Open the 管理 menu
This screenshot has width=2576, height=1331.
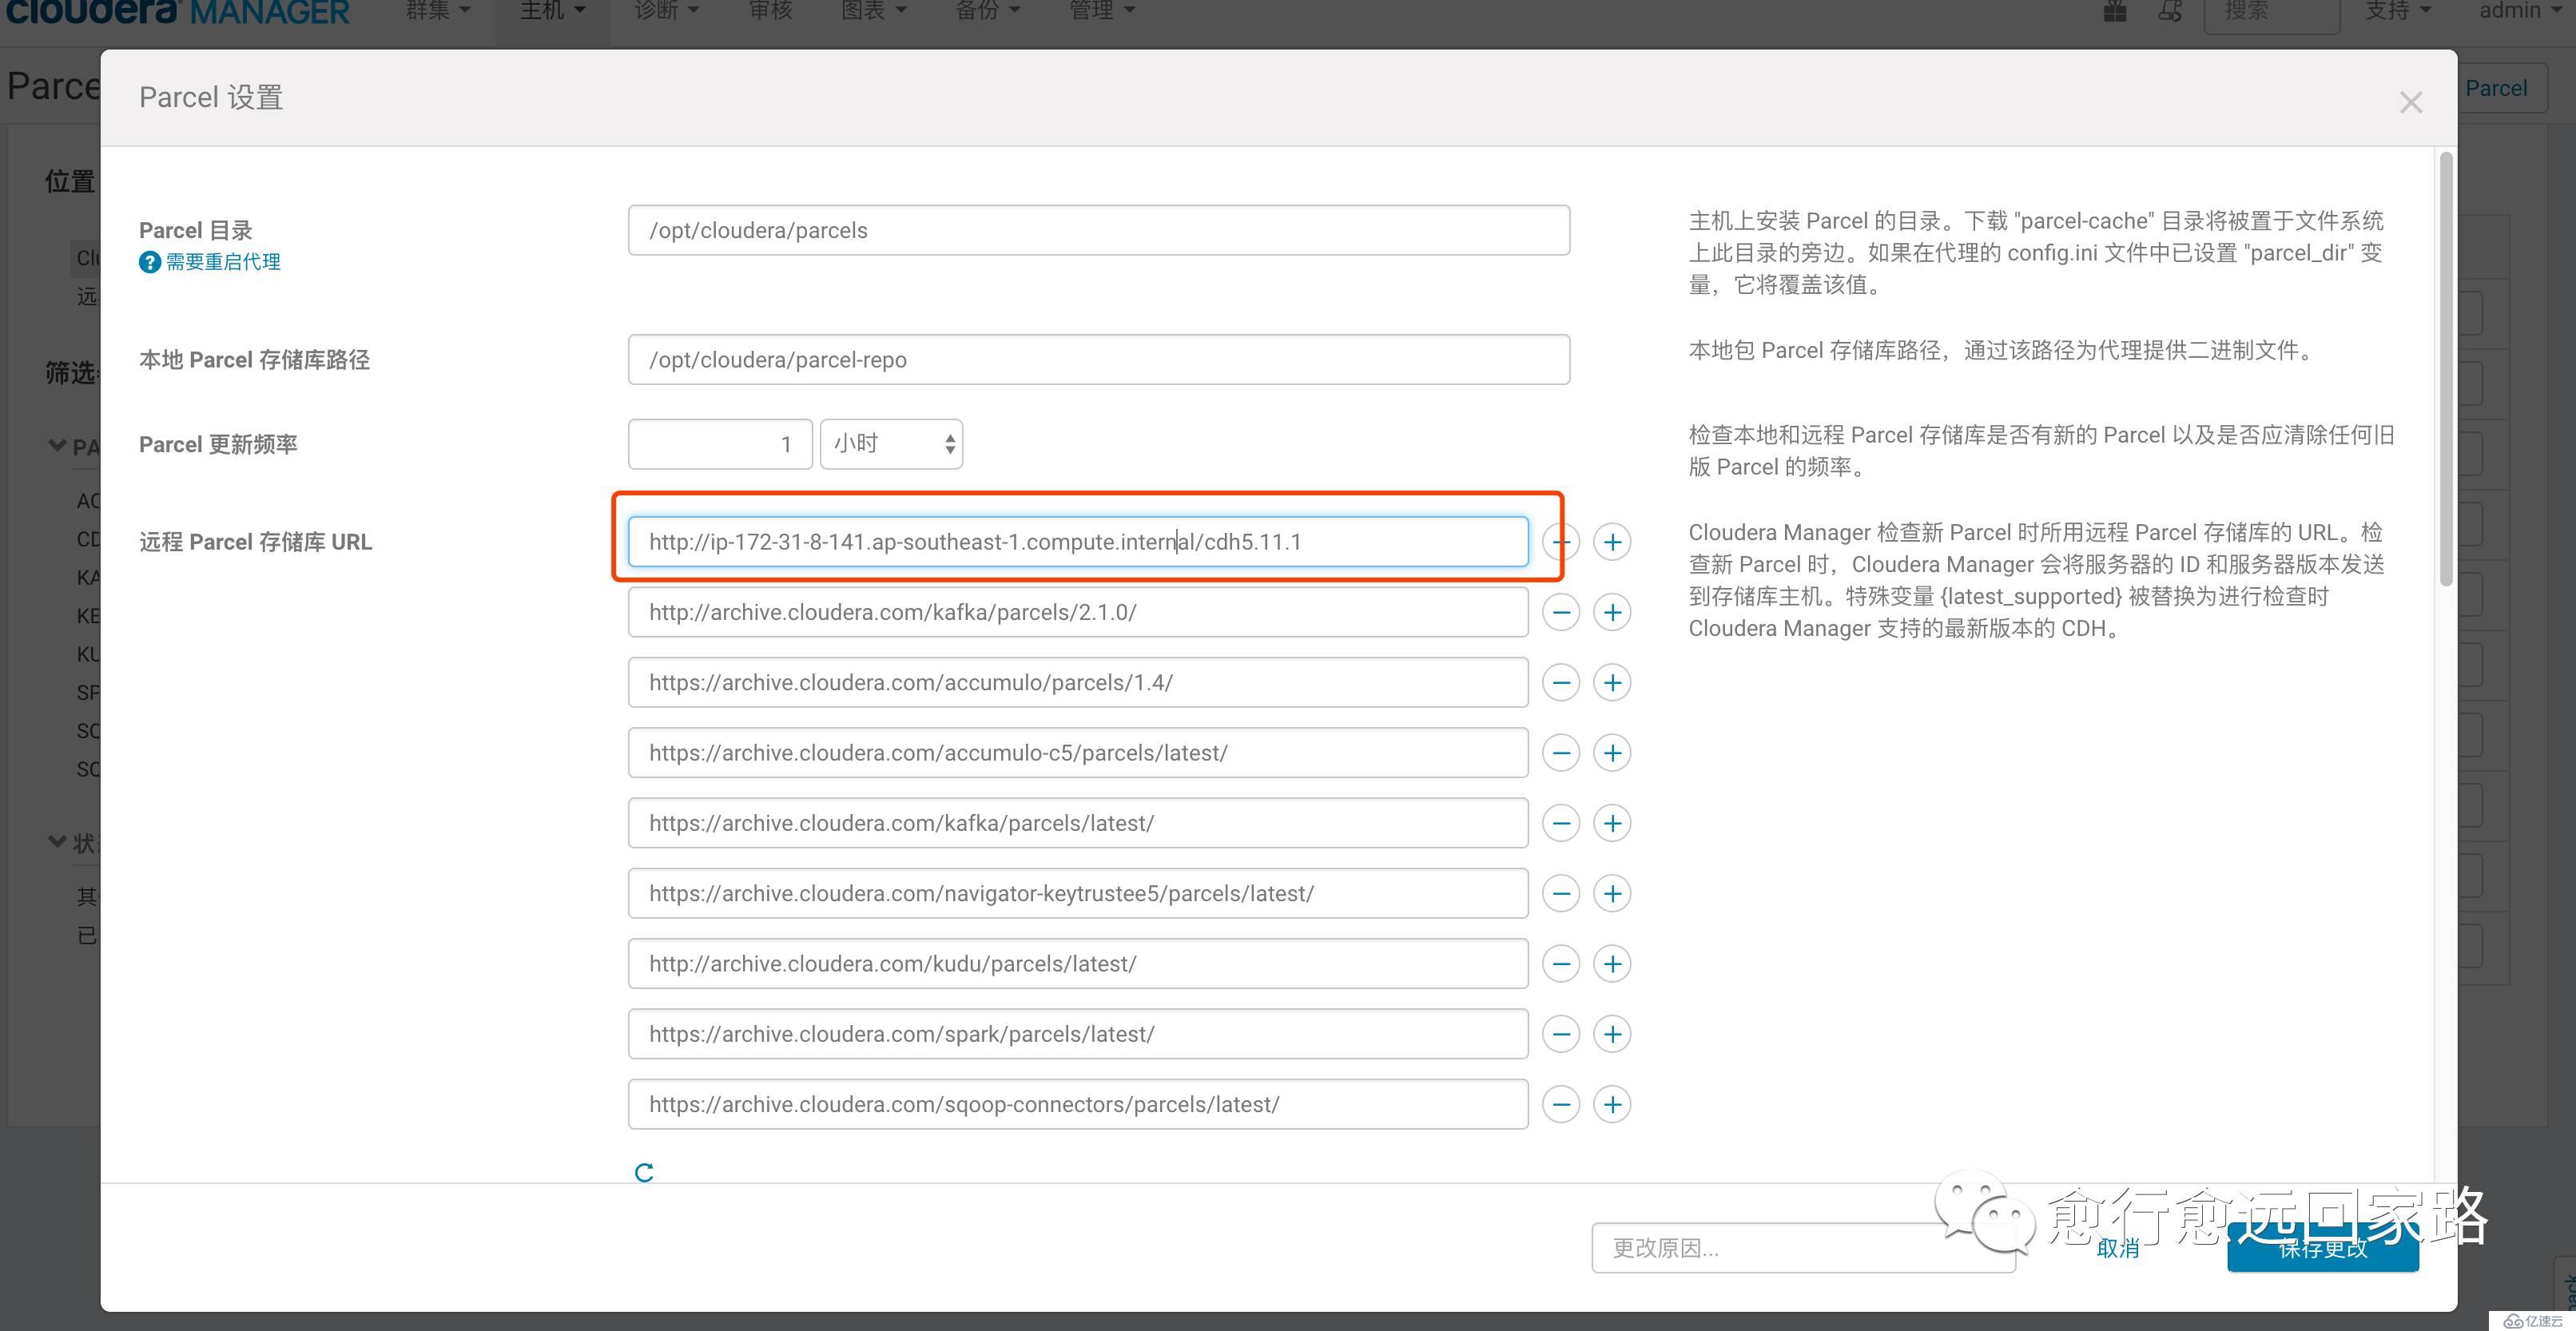[x=1102, y=11]
